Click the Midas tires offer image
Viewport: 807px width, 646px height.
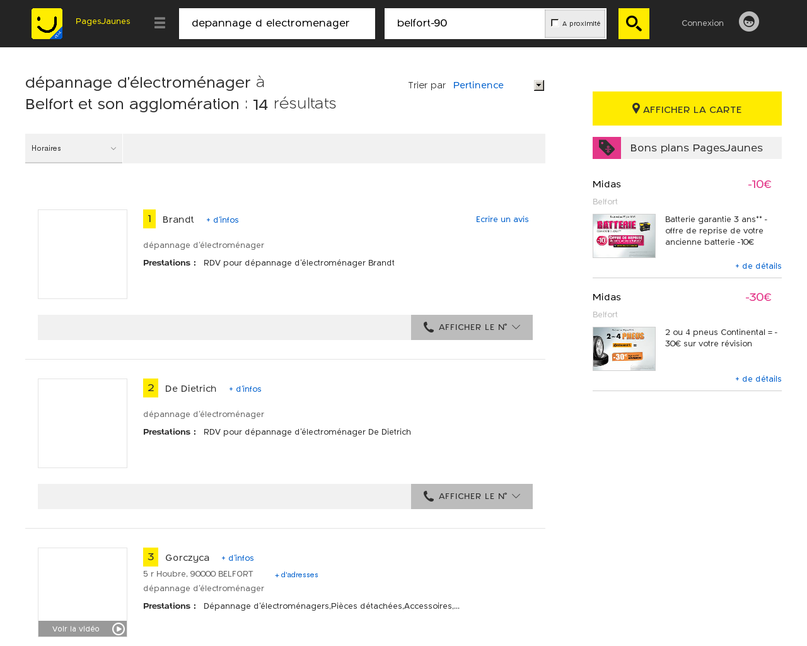click(624, 349)
